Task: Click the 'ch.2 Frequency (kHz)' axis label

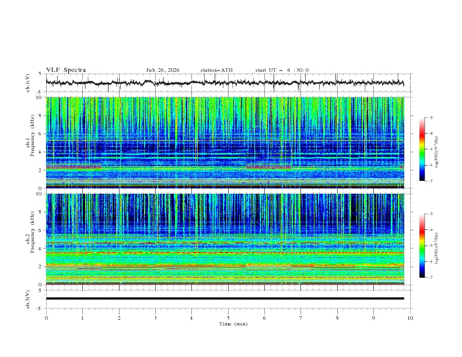Action: click(30, 239)
